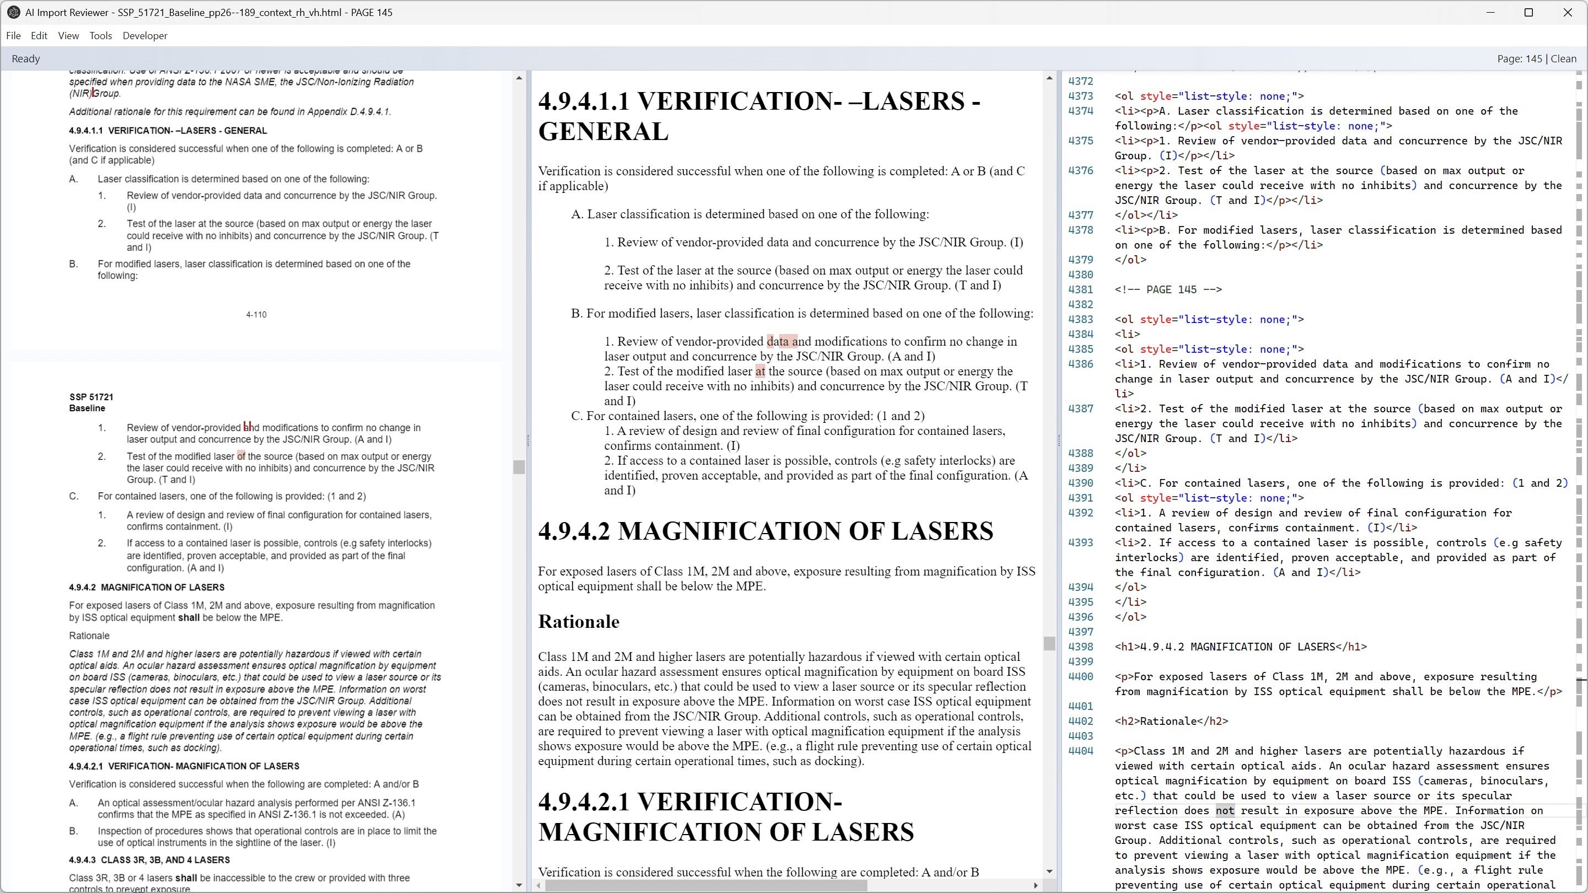Maximize the AI Import Reviewer window
1588x893 pixels.
[1529, 12]
